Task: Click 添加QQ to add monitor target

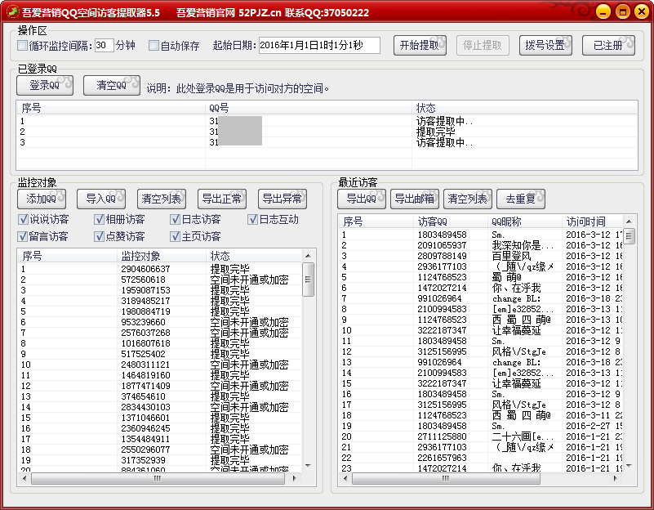Action: (x=42, y=199)
